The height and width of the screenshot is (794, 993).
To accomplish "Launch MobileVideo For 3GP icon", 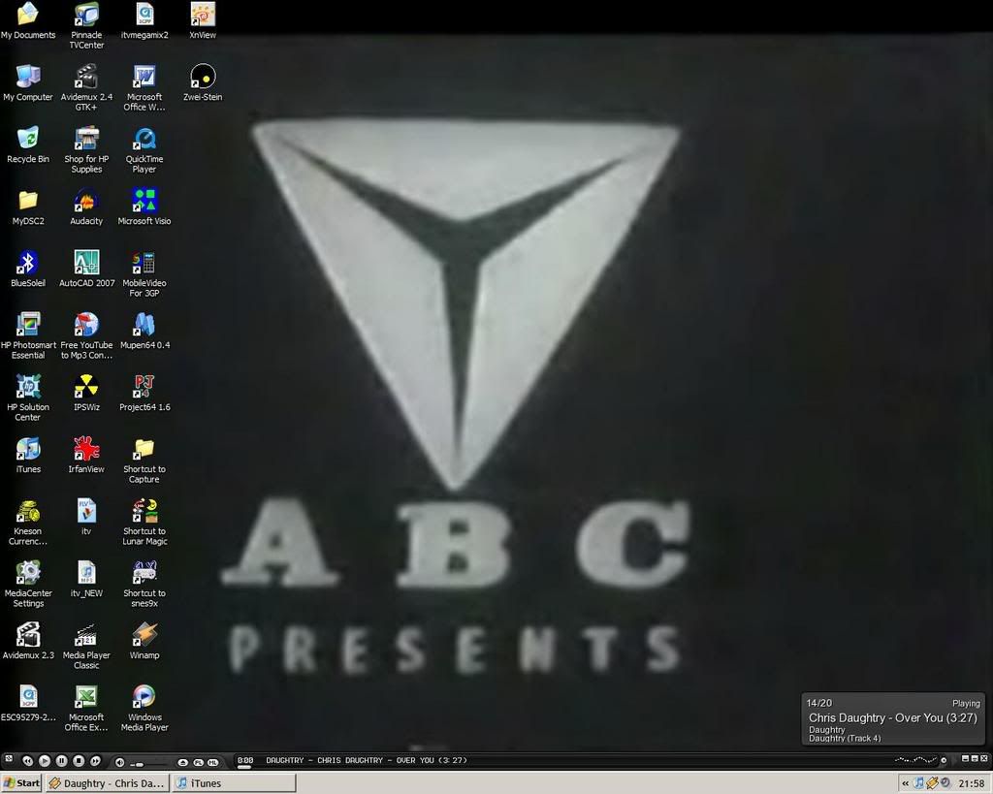I will (x=144, y=273).
